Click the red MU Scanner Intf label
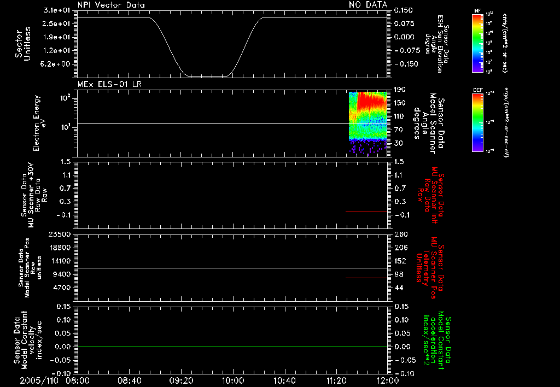The image size is (560, 387). tap(431, 195)
